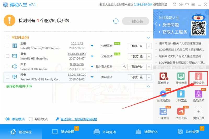The image size is (209, 139).
Task: Click 可以升级 button for 主板
Action: (x=137, y=46)
